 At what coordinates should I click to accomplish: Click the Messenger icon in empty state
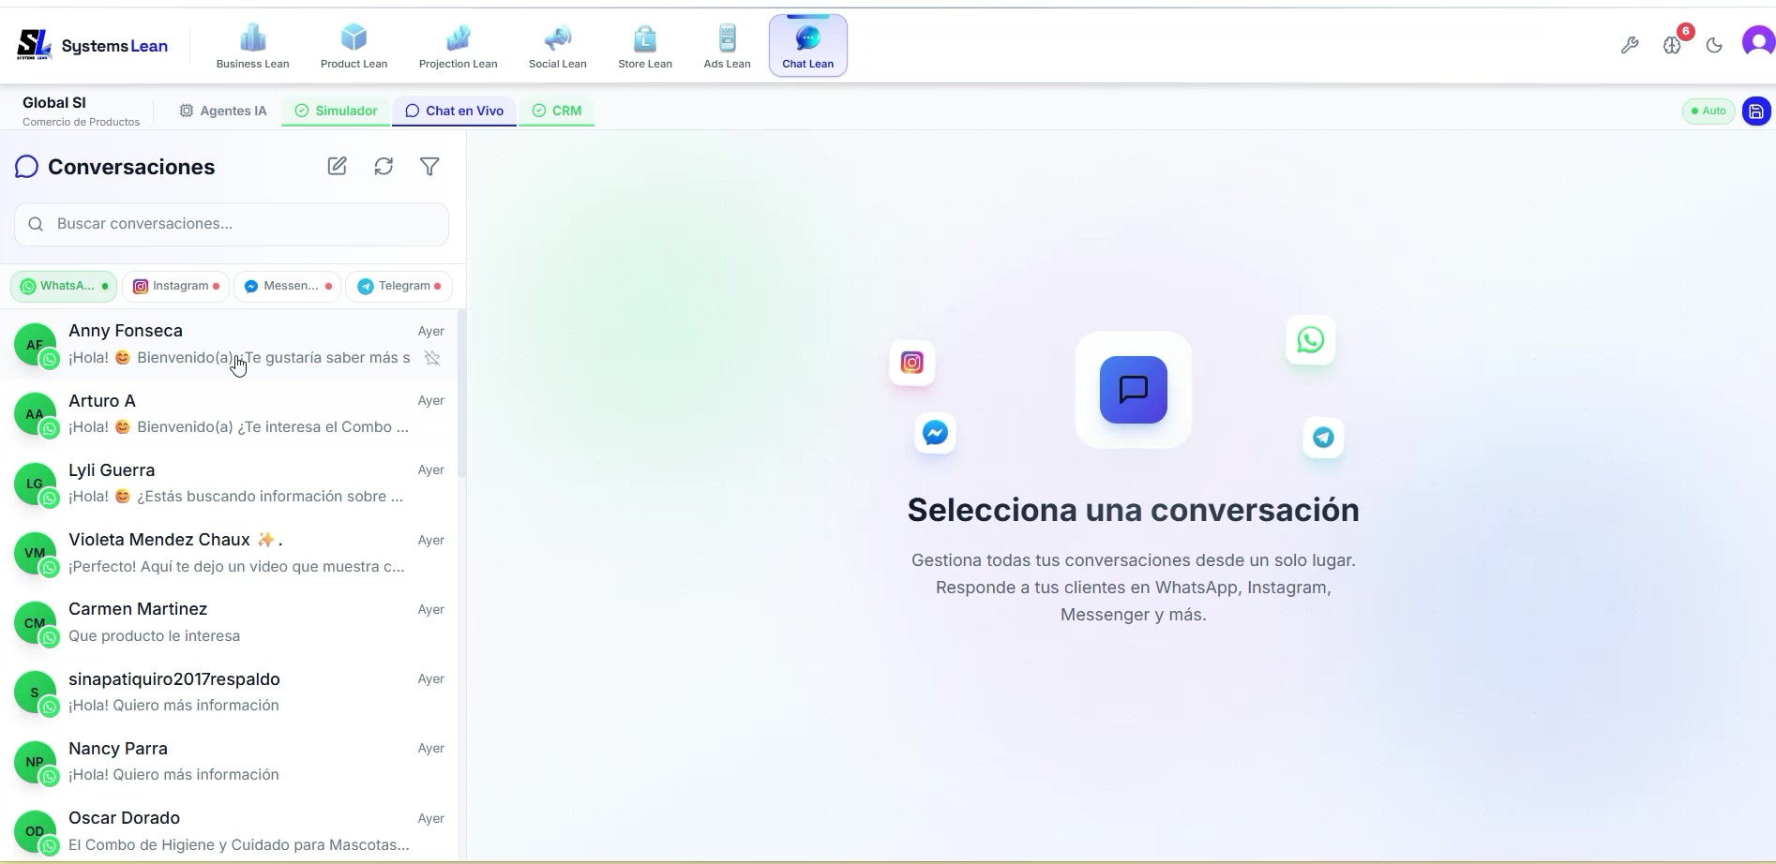pyautogui.click(x=935, y=433)
